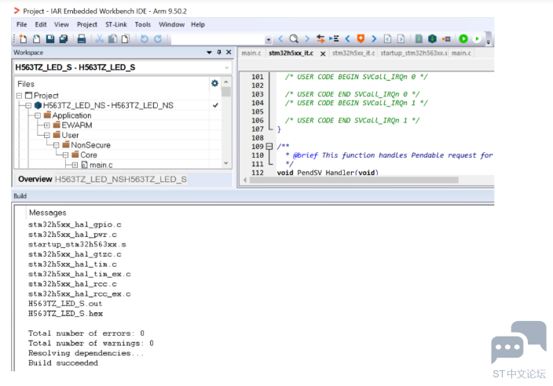Image resolution: width=553 pixels, height=386 pixels.
Task: Click the Undo toolbar icon
Action: click(x=145, y=38)
